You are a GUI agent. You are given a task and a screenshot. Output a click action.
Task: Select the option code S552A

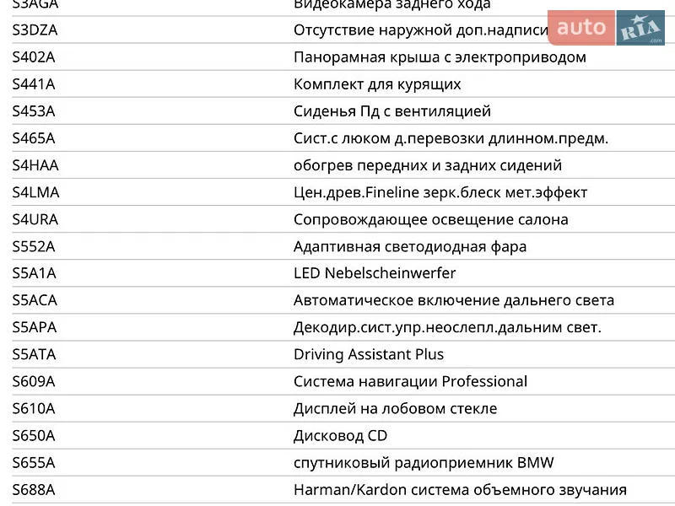click(x=34, y=247)
